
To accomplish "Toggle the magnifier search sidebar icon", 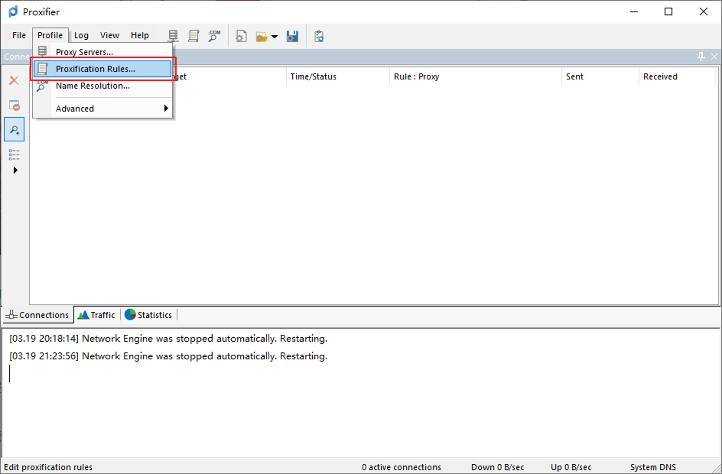I will coord(14,129).
